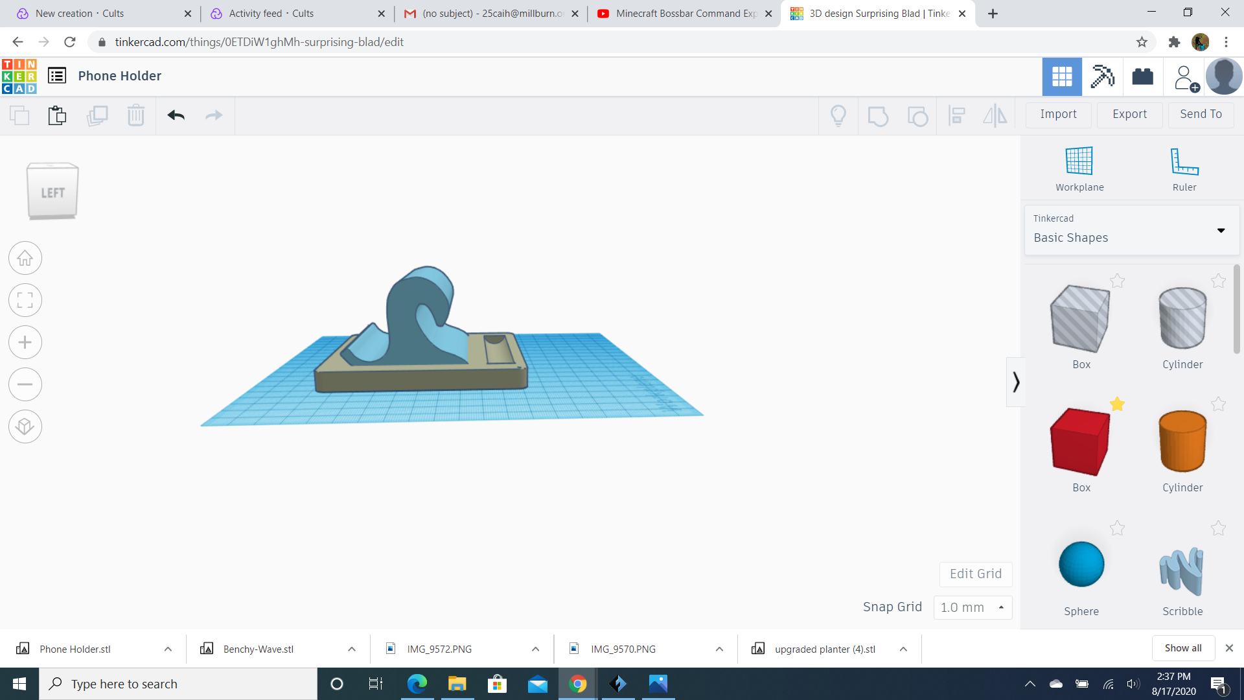The width and height of the screenshot is (1244, 700).
Task: Favorite the Cylinder shape with its star
Action: click(1218, 281)
